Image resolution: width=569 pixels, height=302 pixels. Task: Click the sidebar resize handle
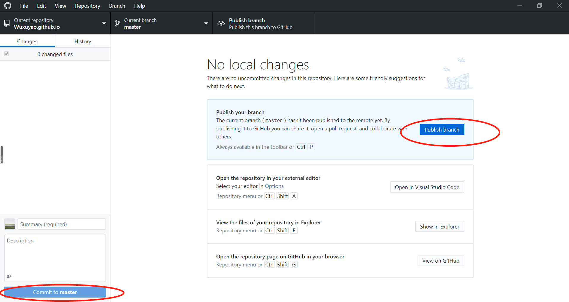[2, 154]
